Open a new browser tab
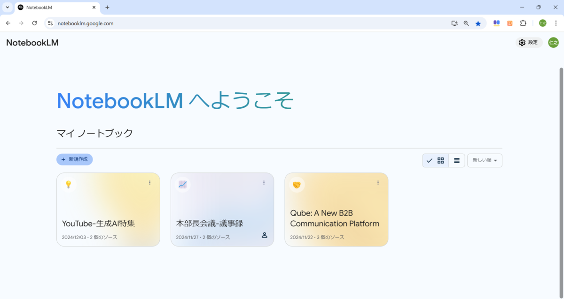Screen dimensions: 564x299 [x=107, y=7]
